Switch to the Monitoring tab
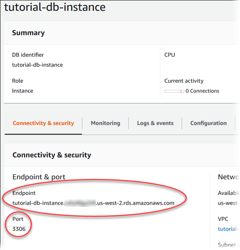This screenshot has width=240, height=250. coord(105,123)
